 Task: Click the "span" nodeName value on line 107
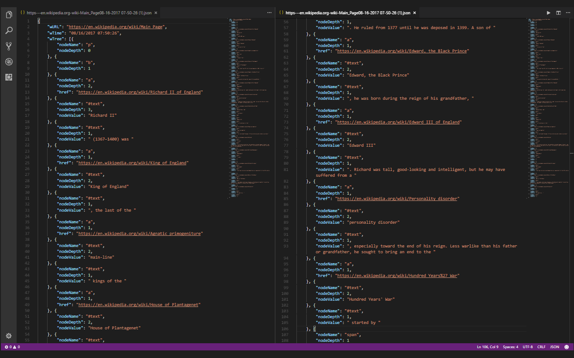pos(352,335)
